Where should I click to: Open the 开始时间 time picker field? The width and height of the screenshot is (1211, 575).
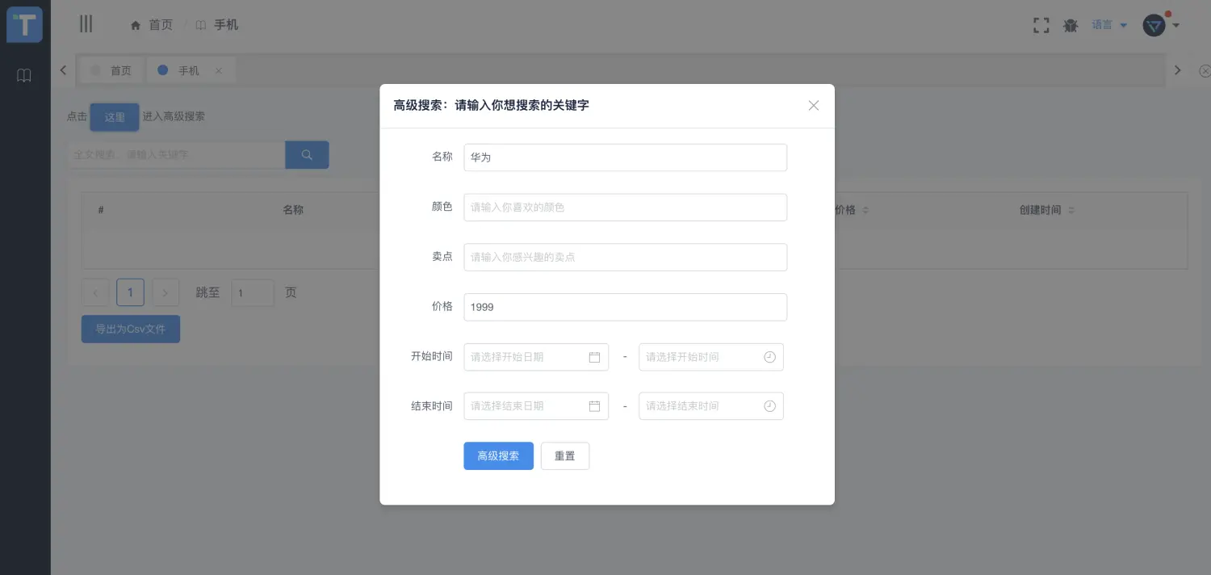click(711, 357)
